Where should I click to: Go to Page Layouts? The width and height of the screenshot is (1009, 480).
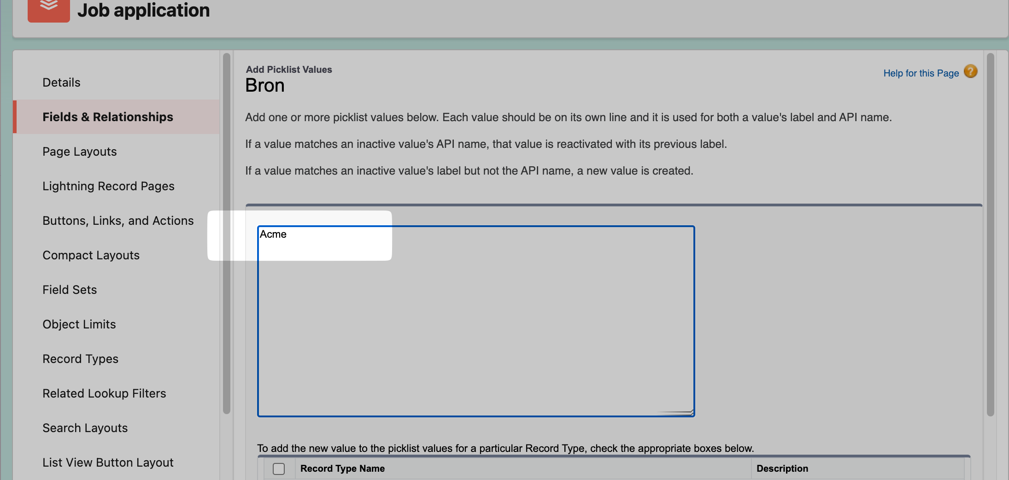point(80,152)
